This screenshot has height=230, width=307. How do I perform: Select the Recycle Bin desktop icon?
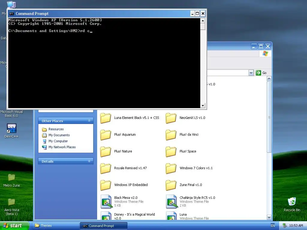[292, 202]
